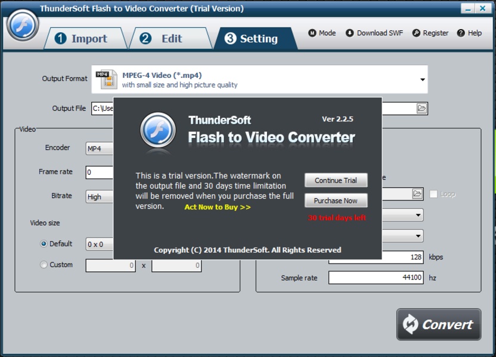Open audio file browse folder icon beside Loop
This screenshot has width=496, height=357.
click(x=417, y=193)
